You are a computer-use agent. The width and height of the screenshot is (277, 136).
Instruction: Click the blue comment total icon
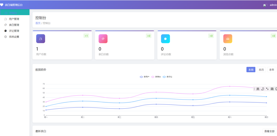(165, 39)
